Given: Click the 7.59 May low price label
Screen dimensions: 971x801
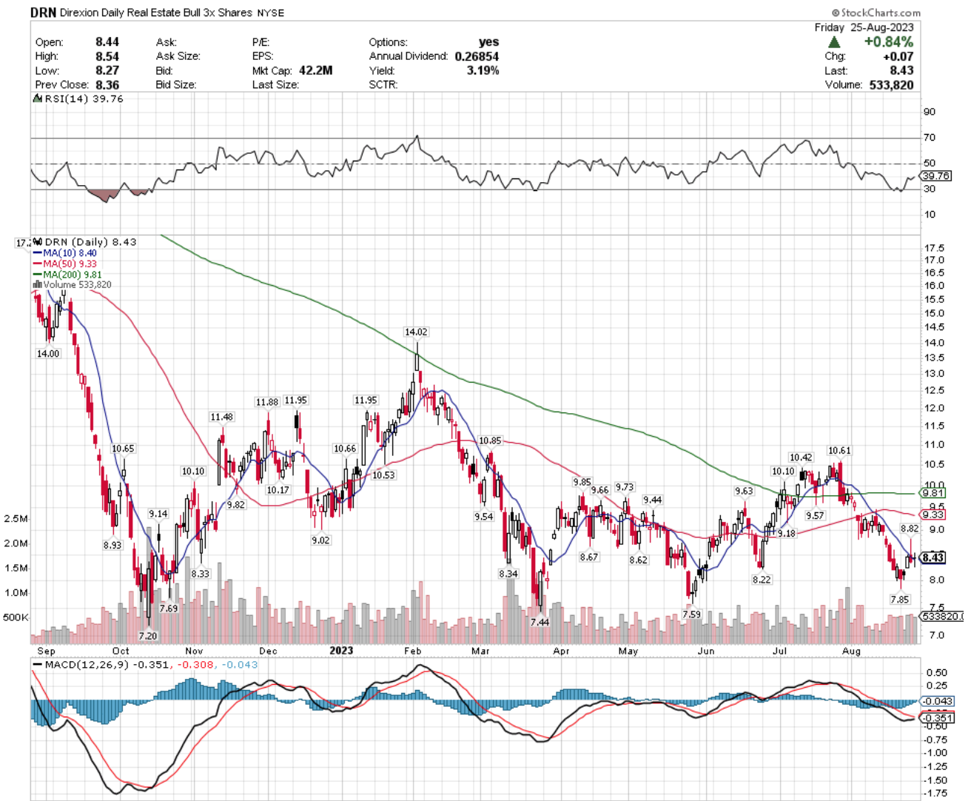Looking at the screenshot, I should click(691, 614).
